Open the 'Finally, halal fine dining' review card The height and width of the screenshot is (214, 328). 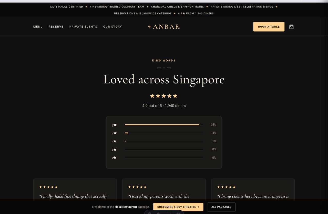[75, 189]
